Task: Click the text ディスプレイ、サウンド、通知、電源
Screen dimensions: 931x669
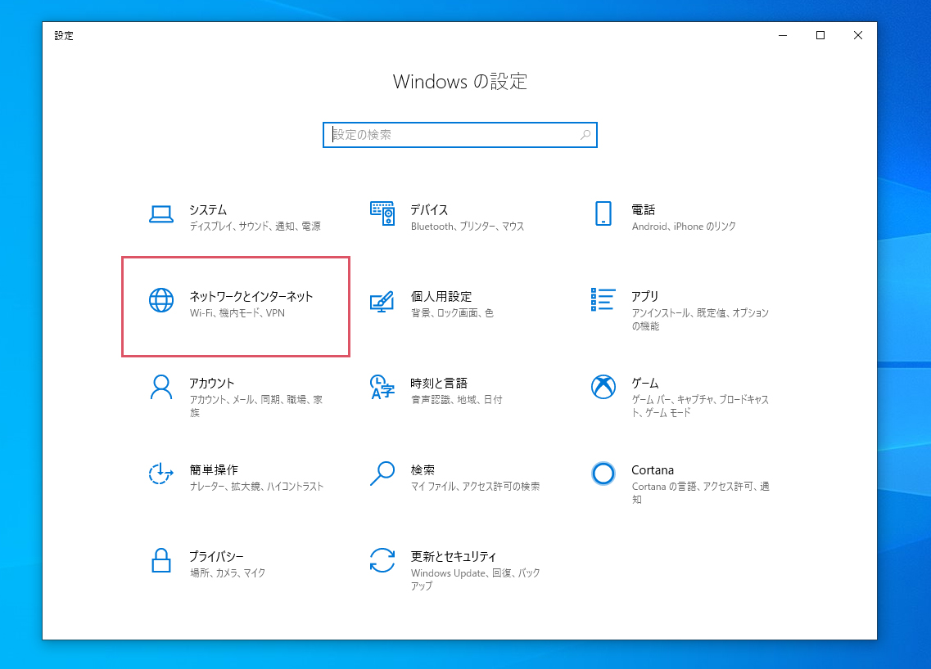Action: 255,226
